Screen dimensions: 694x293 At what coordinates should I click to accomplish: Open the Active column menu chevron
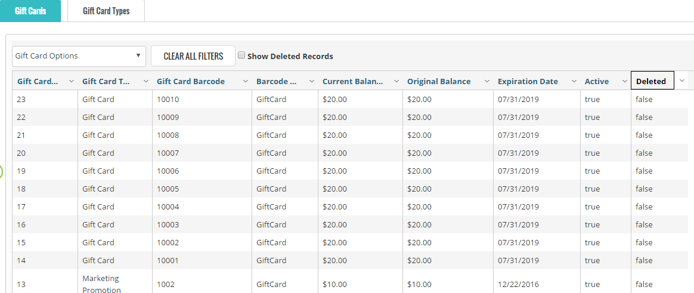pos(624,81)
